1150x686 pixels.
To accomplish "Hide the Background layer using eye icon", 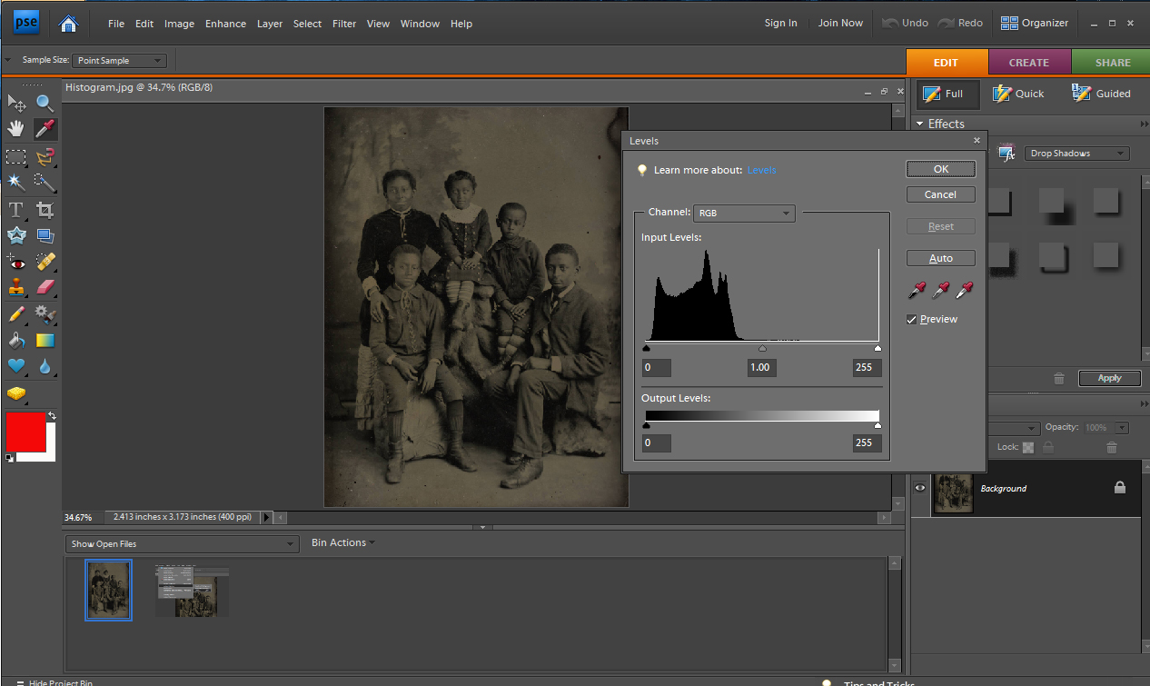I will pyautogui.click(x=920, y=488).
